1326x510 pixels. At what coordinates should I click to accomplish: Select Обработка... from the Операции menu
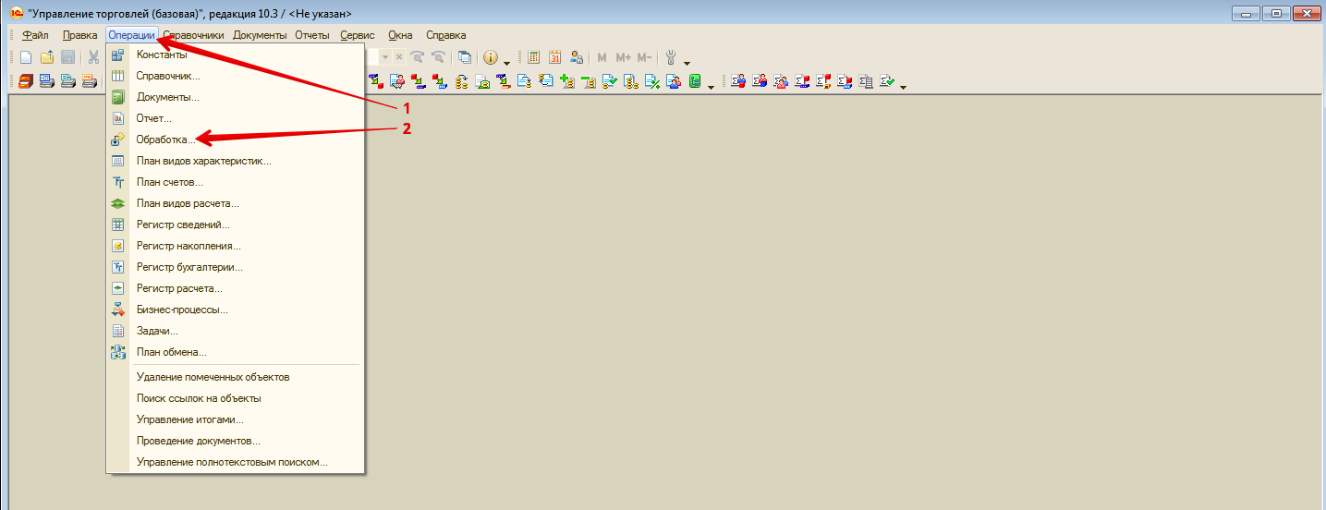[165, 140]
